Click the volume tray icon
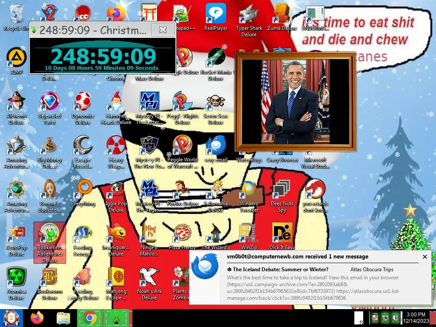The width and height of the screenshot is (436, 327). (x=395, y=318)
